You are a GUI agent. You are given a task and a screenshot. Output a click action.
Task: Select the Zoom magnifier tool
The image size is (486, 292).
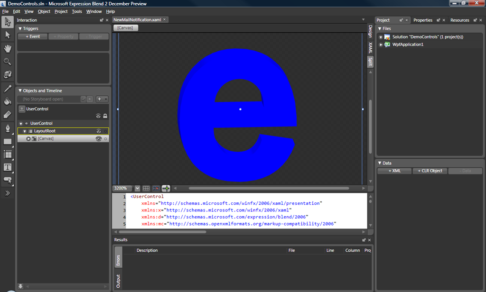click(8, 61)
